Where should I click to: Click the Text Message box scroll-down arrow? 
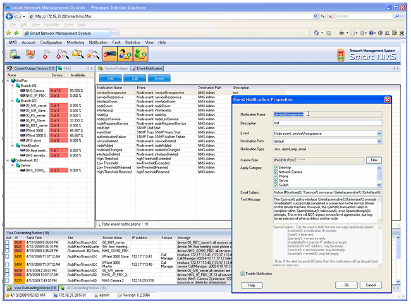click(379, 220)
